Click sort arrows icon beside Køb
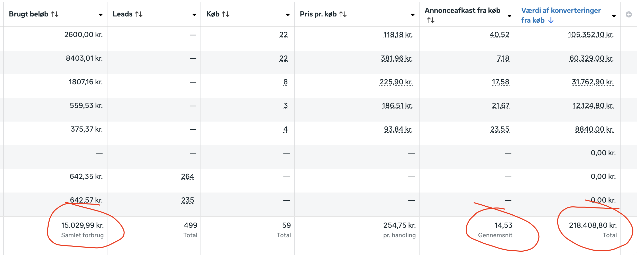 pyautogui.click(x=226, y=14)
